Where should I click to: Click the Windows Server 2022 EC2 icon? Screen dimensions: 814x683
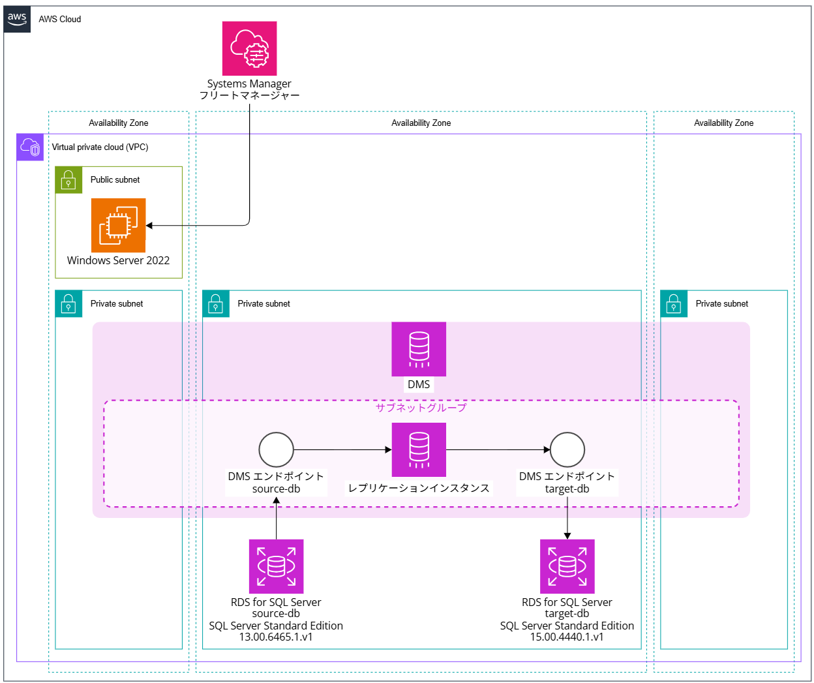[118, 225]
